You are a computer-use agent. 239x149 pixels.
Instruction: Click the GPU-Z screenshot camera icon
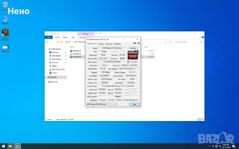[134, 44]
